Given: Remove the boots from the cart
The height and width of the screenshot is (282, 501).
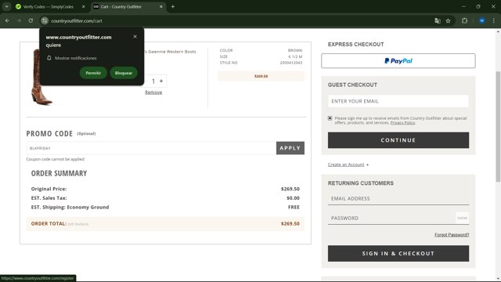Looking at the screenshot, I should point(153,92).
